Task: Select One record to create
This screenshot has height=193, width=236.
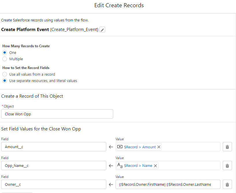Action: 5,53
